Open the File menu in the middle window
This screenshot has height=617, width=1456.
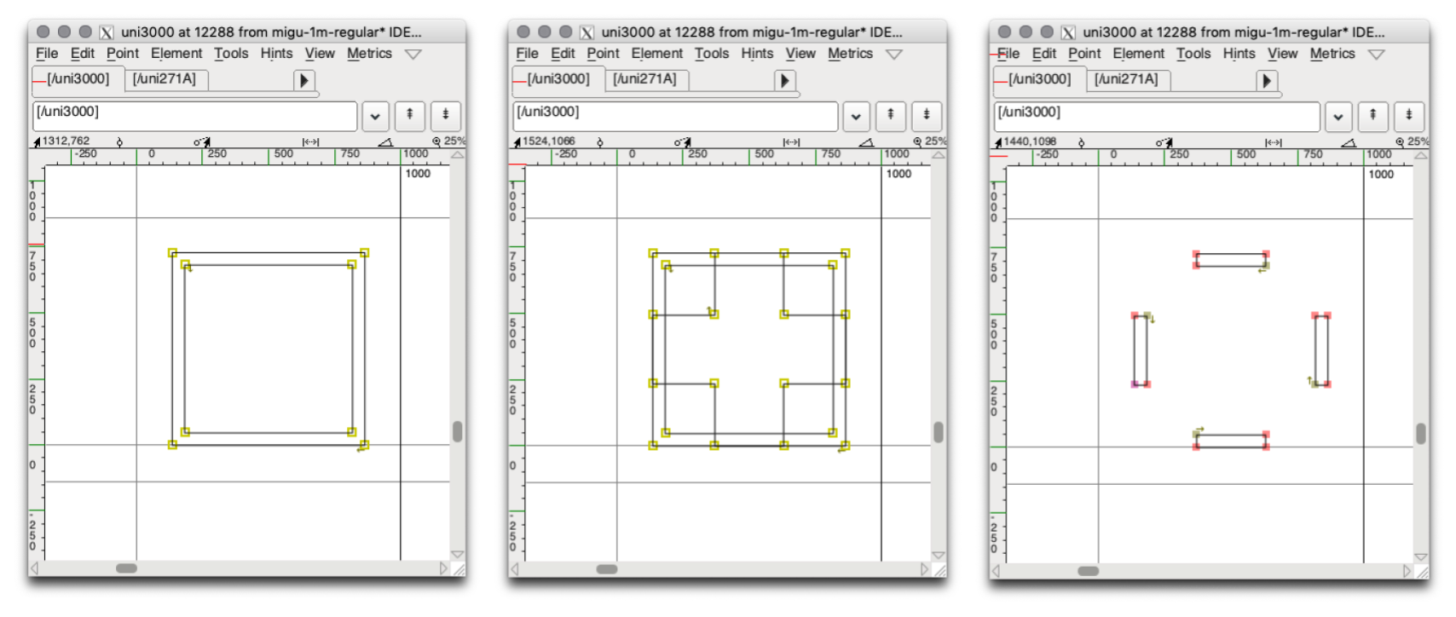528,54
